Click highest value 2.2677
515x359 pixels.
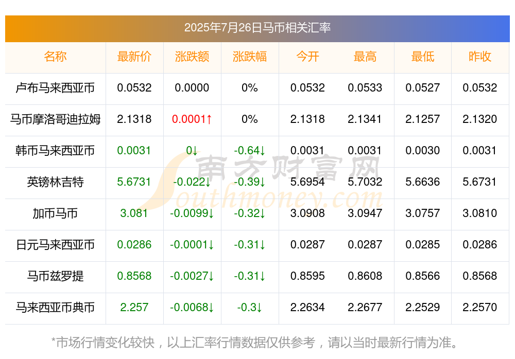pos(365,307)
